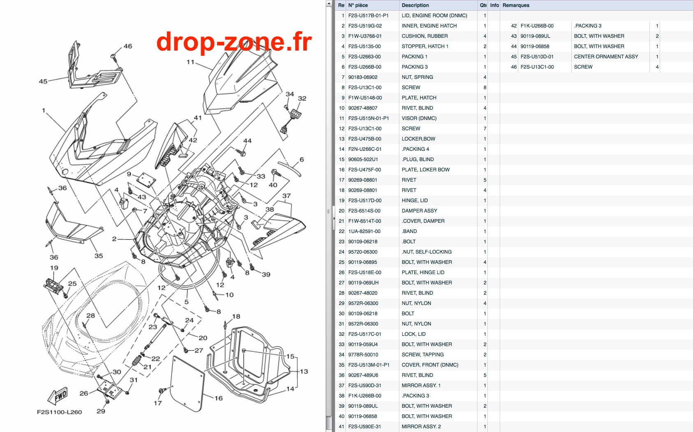Click the FWD direction arrow in the diagram

pos(58,396)
